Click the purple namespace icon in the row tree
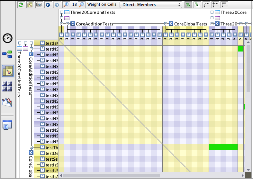Screen dimensions: 253x179 [25, 49]
